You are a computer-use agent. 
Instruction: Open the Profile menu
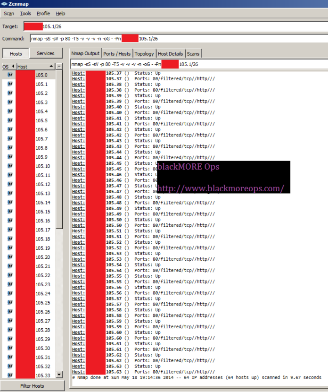pos(43,14)
